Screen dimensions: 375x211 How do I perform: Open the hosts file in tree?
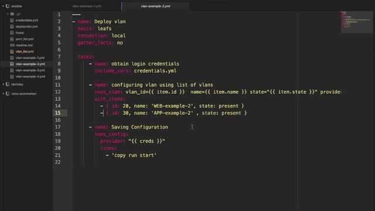coord(19,33)
